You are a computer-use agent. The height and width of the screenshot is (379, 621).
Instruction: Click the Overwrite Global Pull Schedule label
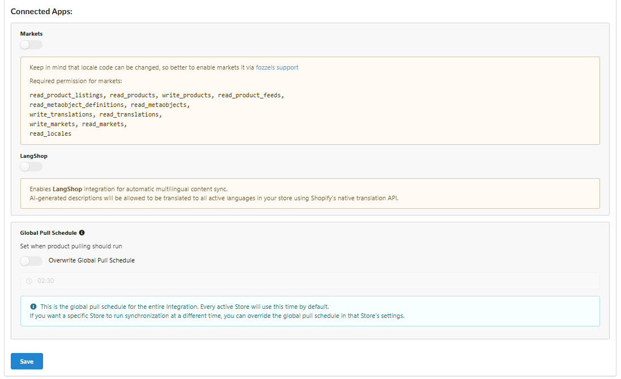click(x=92, y=261)
